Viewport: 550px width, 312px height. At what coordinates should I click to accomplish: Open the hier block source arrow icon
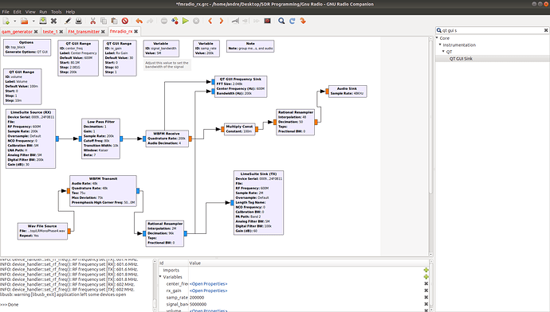[303, 21]
